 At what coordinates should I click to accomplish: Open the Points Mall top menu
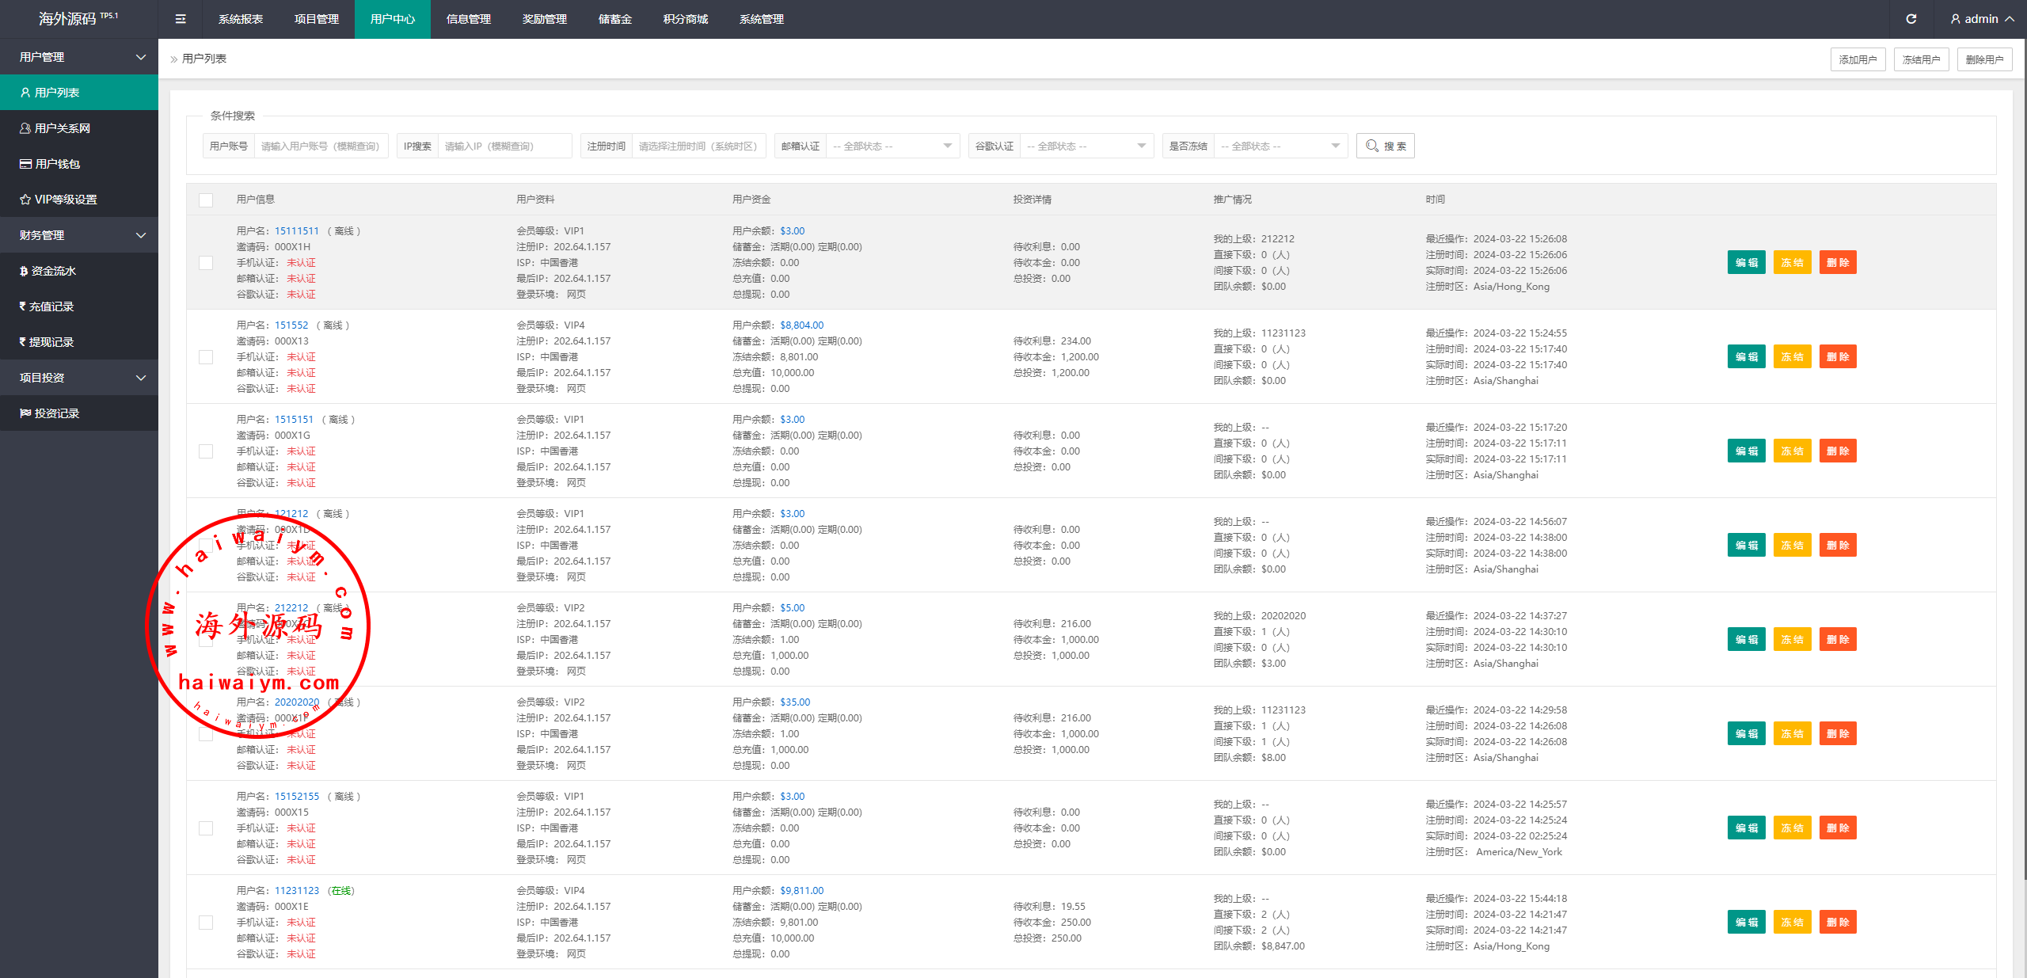685,19
